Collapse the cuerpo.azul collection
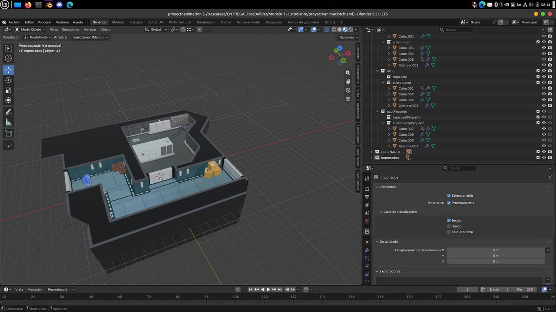This screenshot has width=556, height=312. pos(383,82)
